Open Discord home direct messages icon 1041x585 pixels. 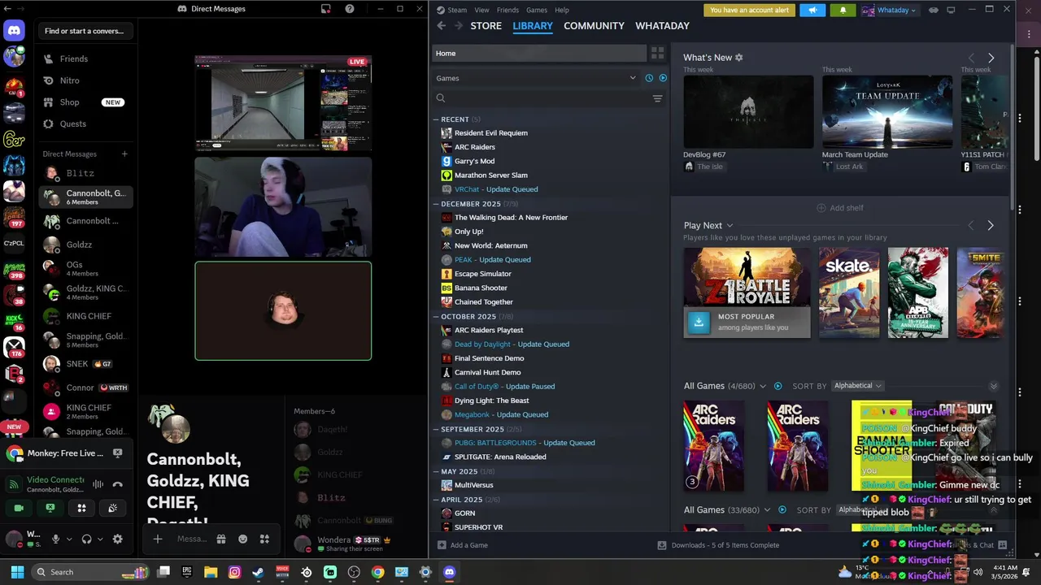tap(14, 31)
